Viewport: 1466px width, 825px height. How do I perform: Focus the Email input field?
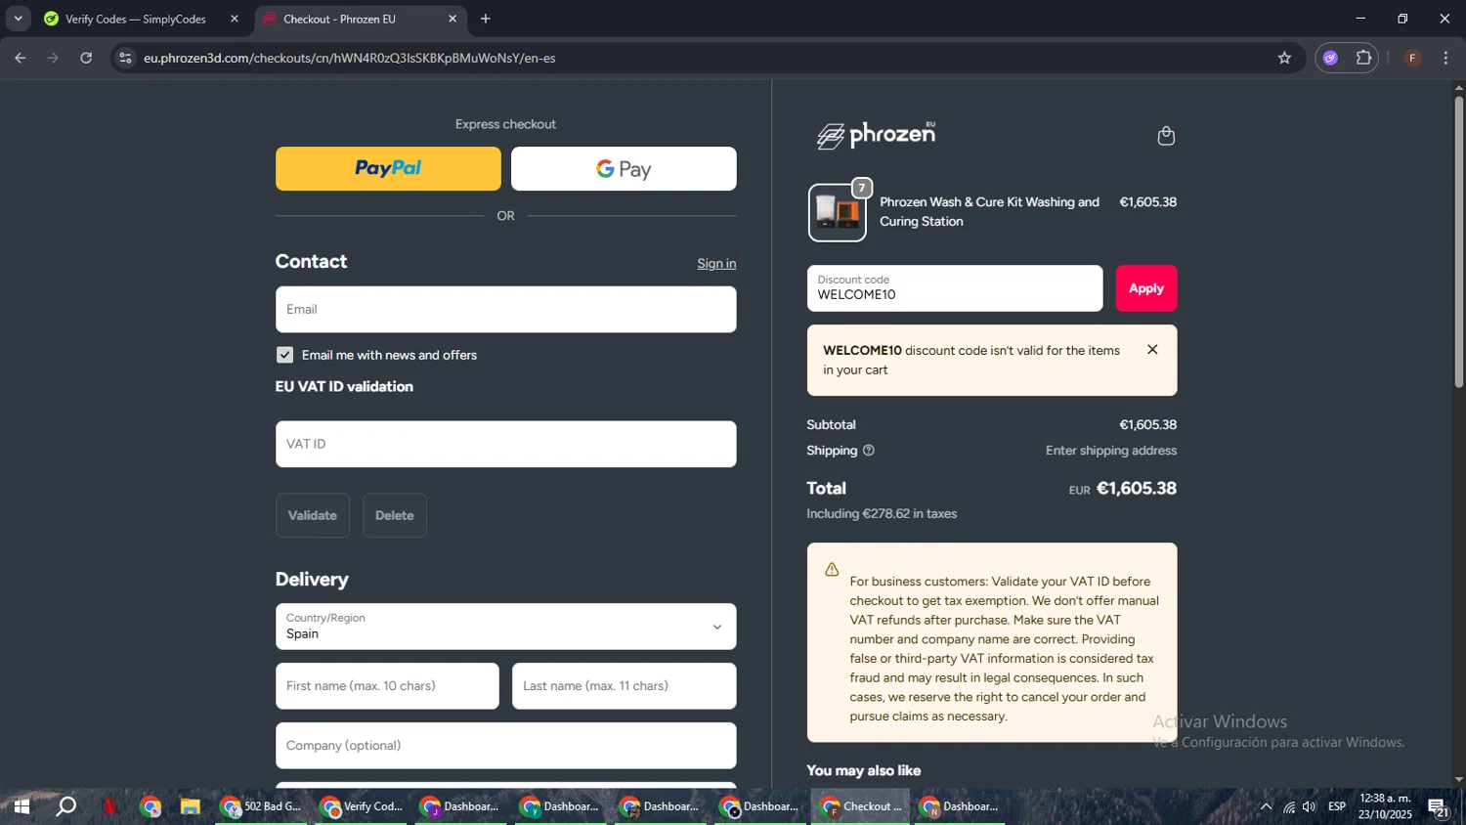[x=505, y=309]
